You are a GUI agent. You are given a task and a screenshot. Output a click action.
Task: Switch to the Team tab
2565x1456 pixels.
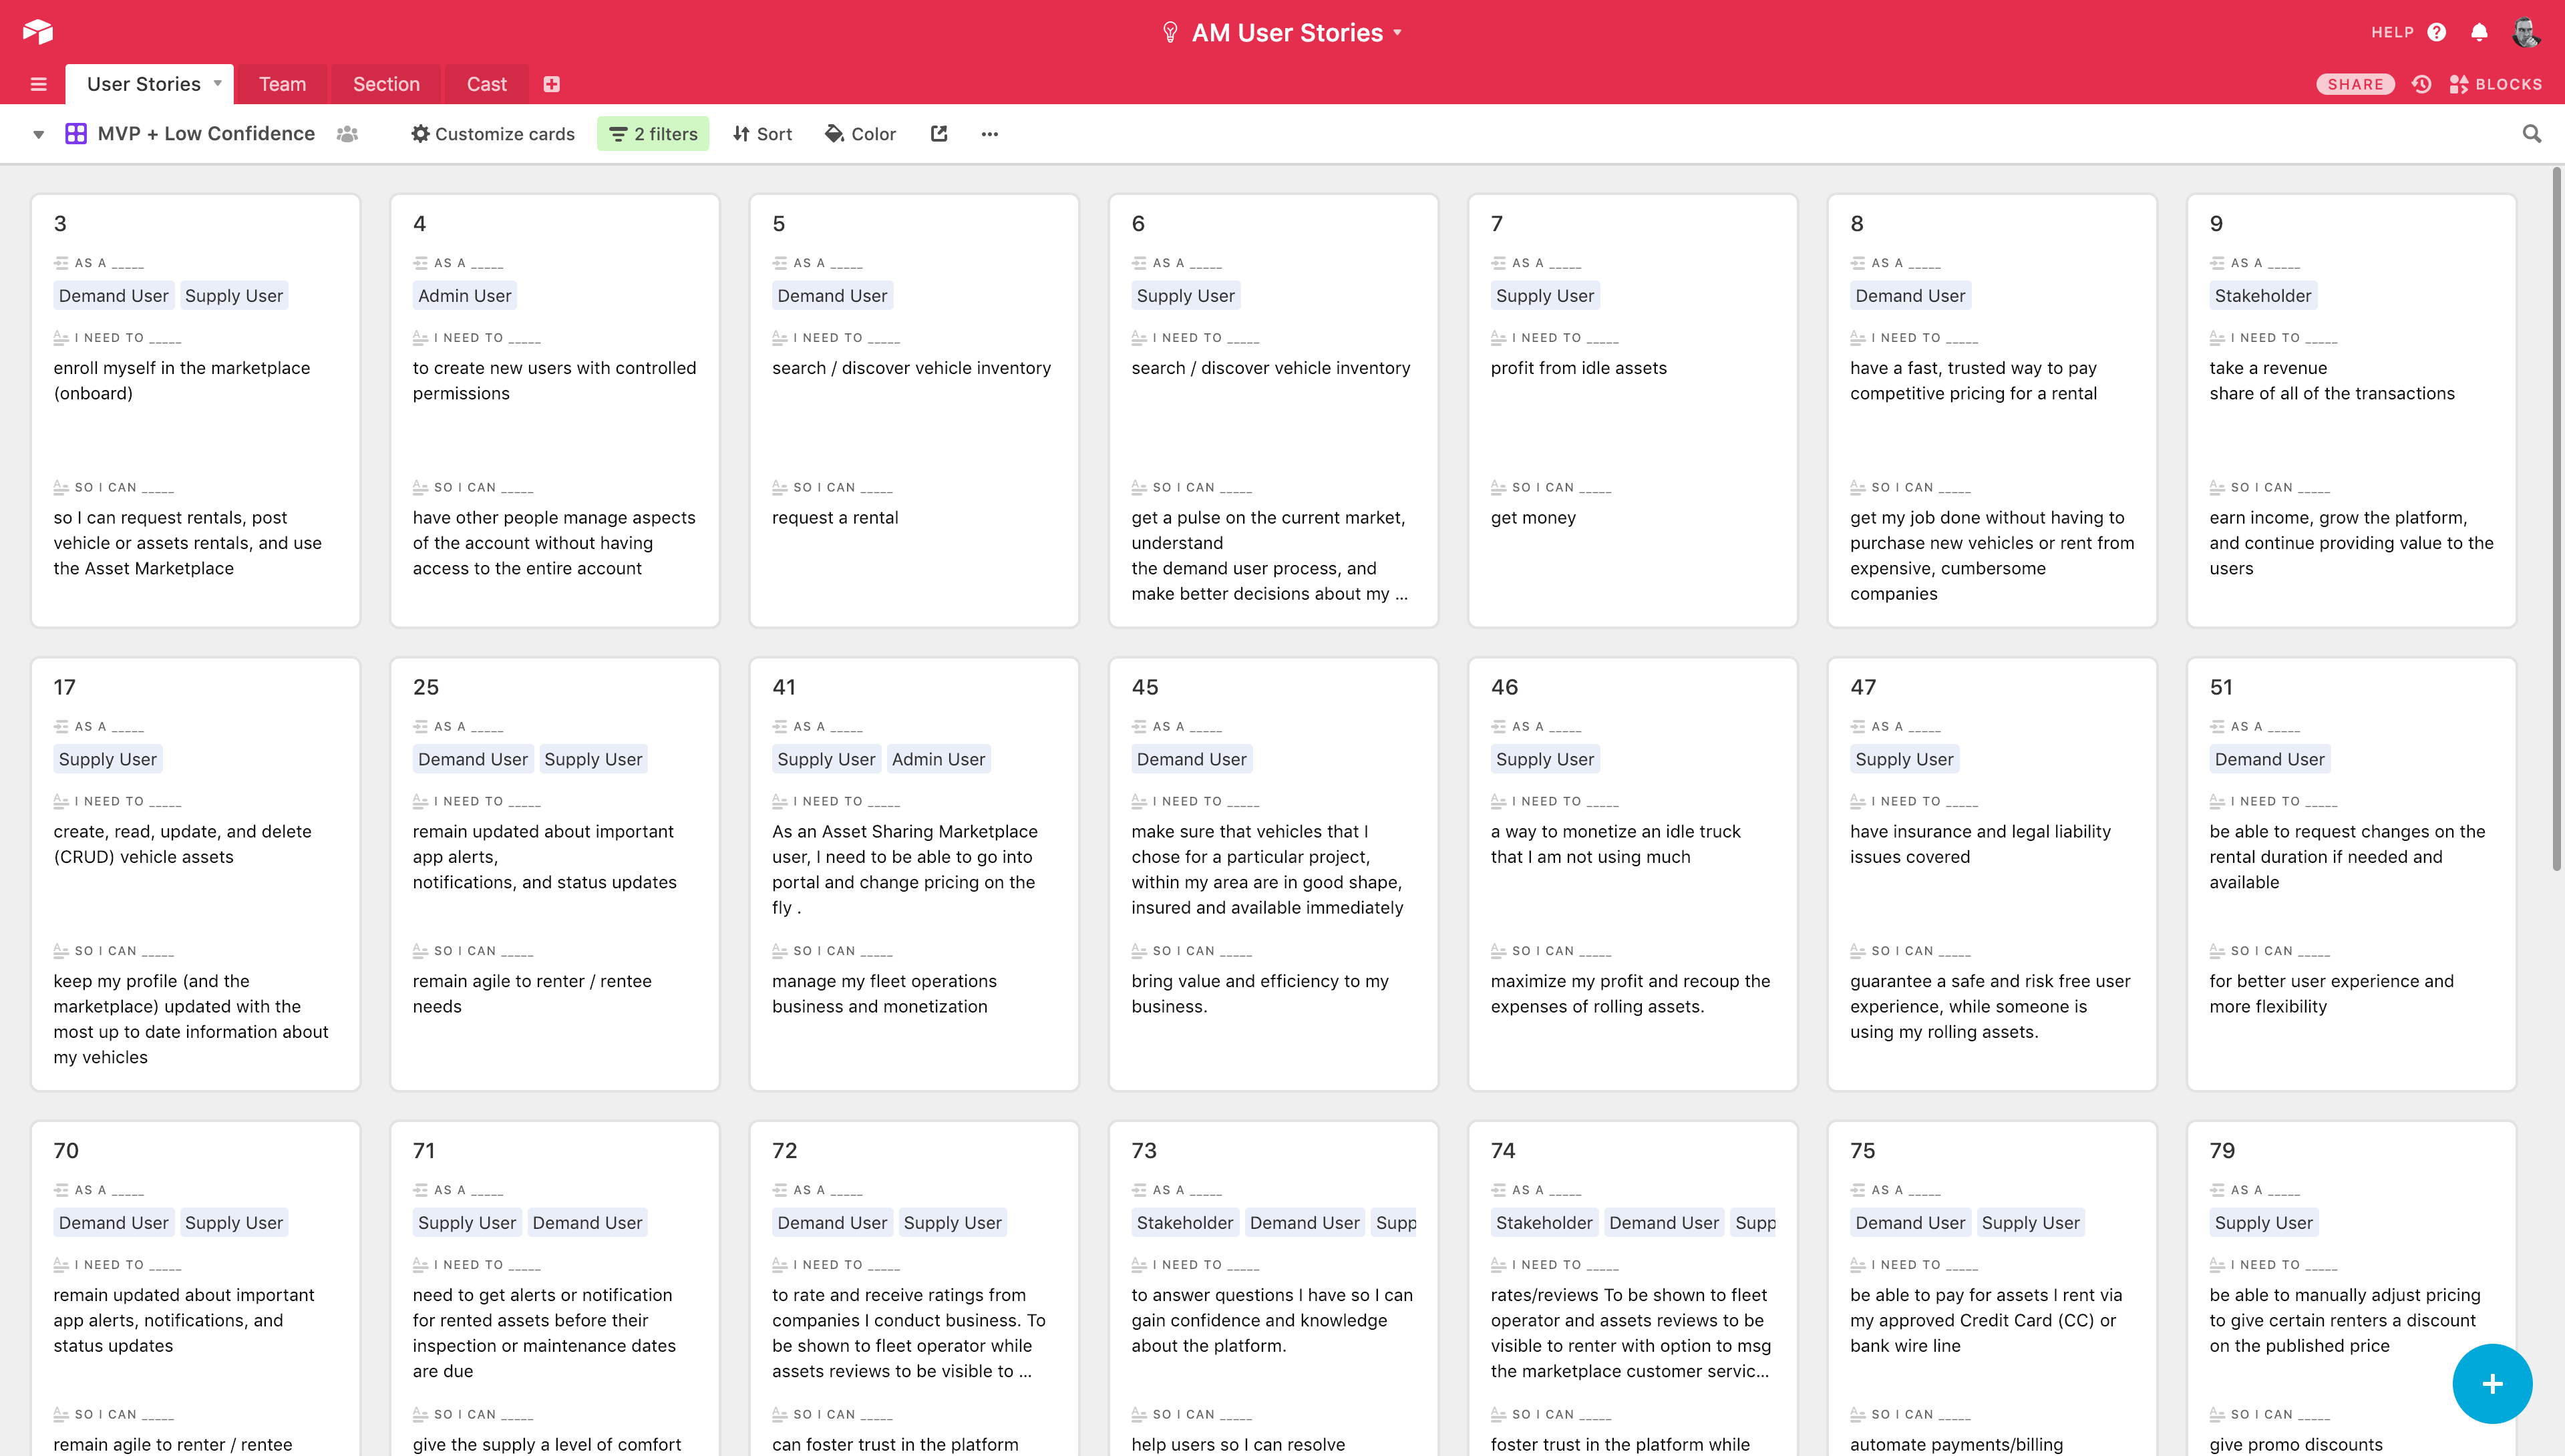(x=282, y=84)
